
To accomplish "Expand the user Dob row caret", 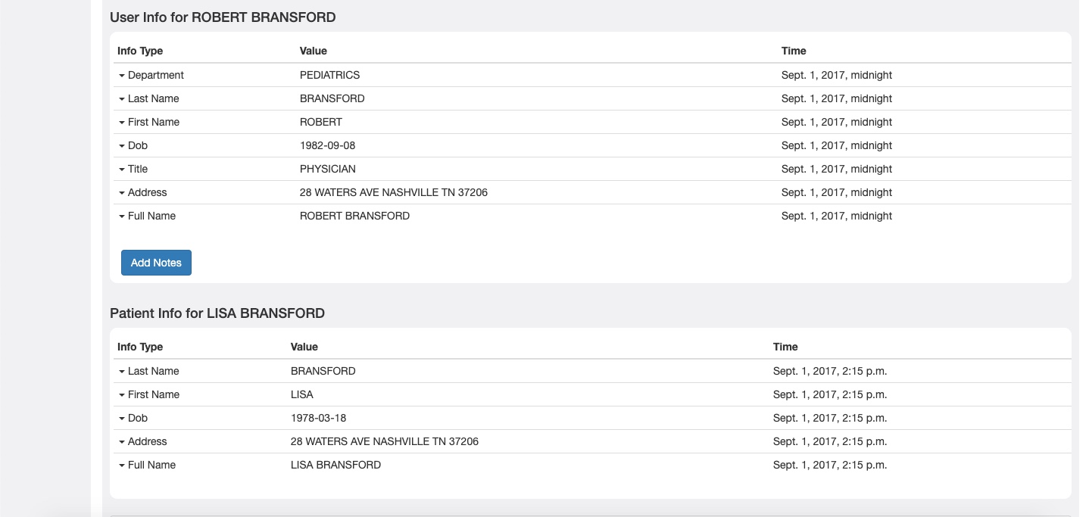I will pos(121,146).
